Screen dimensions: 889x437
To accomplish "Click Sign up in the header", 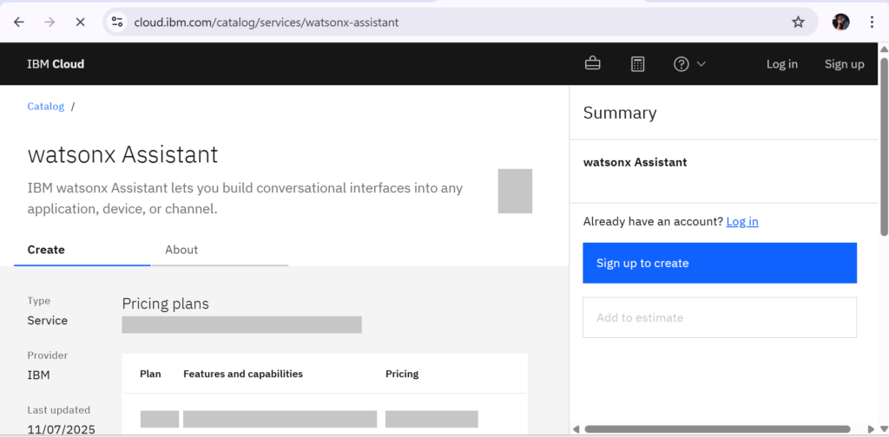I will [844, 64].
